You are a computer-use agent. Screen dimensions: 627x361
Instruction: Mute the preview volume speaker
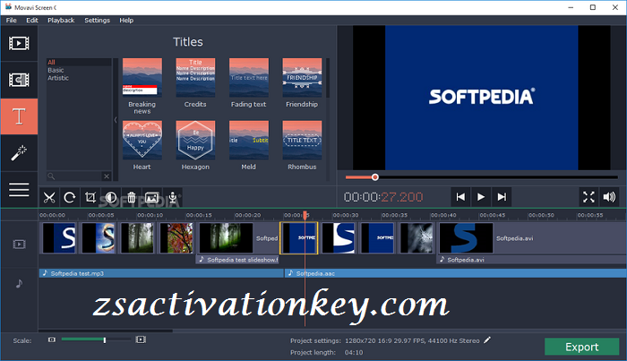[609, 197]
